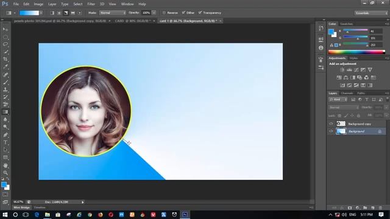Toggle the Dither checkbox
The height and width of the screenshot is (219, 390).
pos(183,13)
